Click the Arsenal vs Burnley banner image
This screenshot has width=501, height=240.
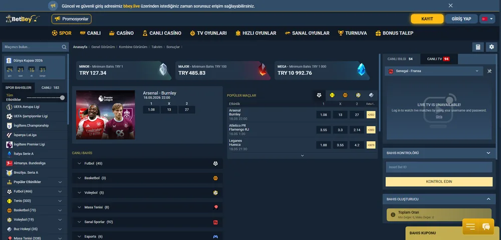105,115
